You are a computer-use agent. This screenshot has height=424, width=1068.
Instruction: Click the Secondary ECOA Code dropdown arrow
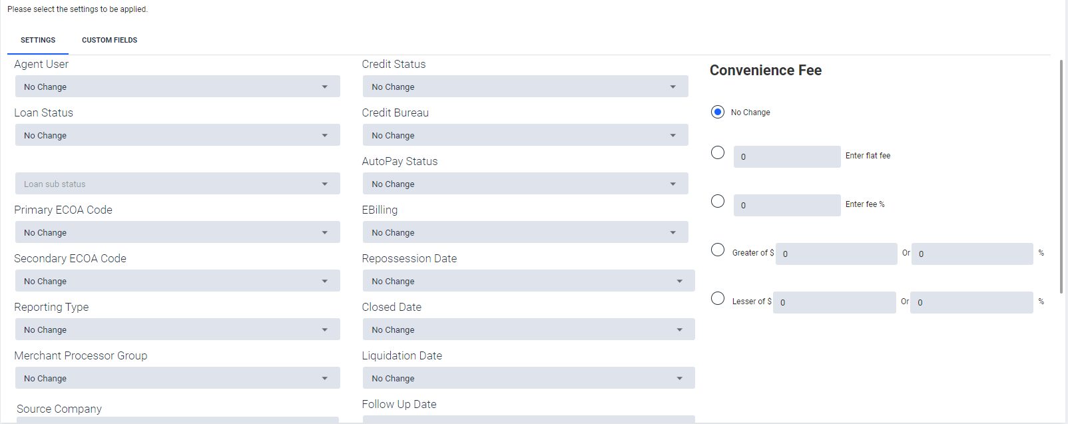point(325,281)
